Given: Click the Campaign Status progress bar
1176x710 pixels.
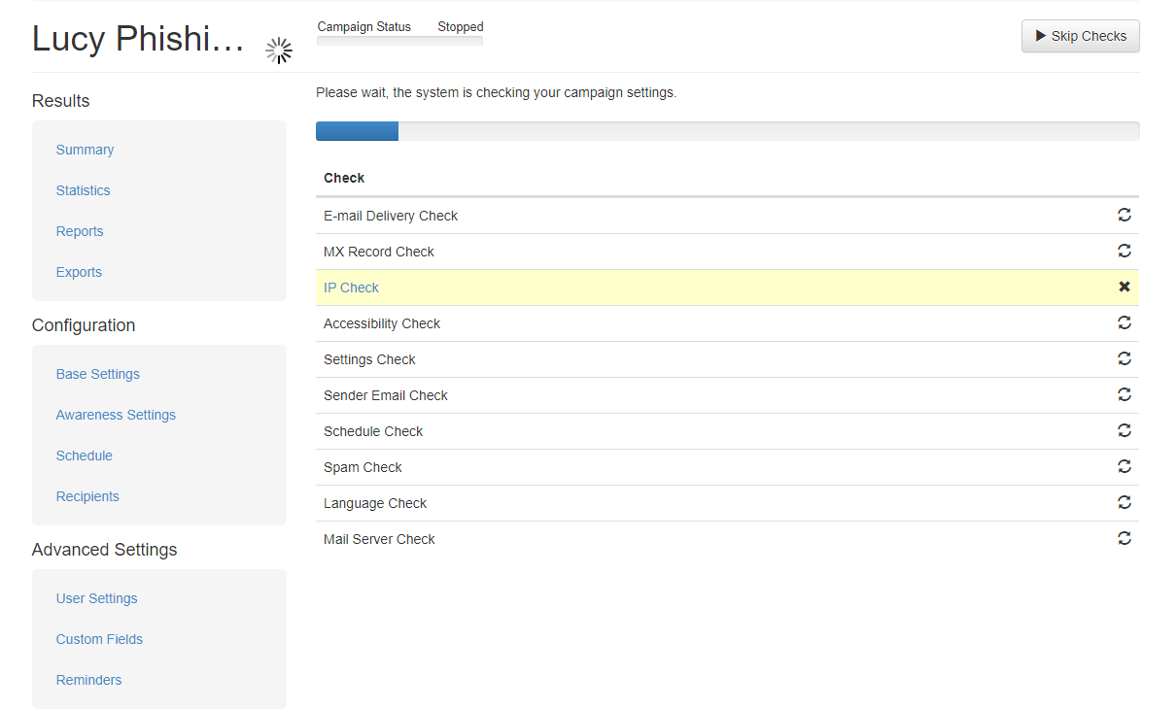Looking at the screenshot, I should (399, 41).
